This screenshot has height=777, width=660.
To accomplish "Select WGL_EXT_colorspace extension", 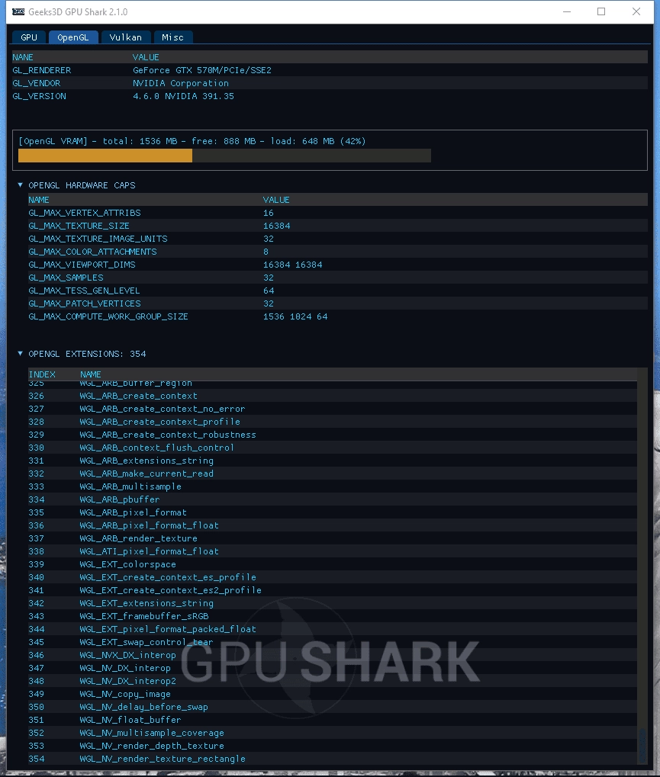I will click(x=332, y=564).
